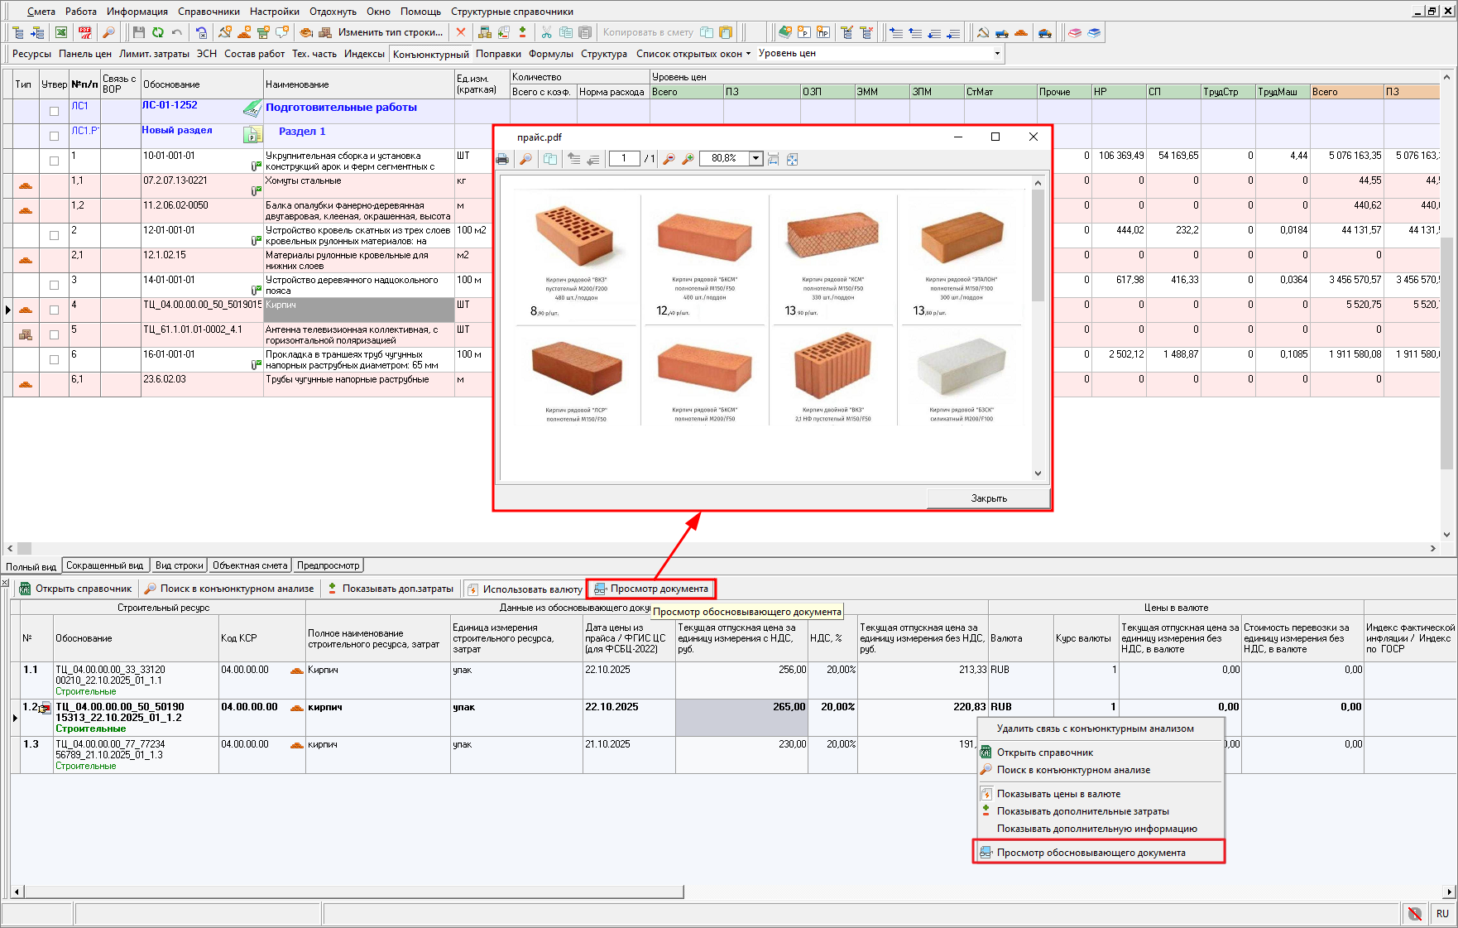Click the Excel export icon in toolbar
Screen dimensions: 1458x928
[61, 32]
